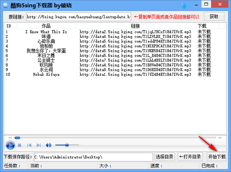Click the play button in the player
Image resolution: width=231 pixels, height=172 pixels.
coord(10,145)
